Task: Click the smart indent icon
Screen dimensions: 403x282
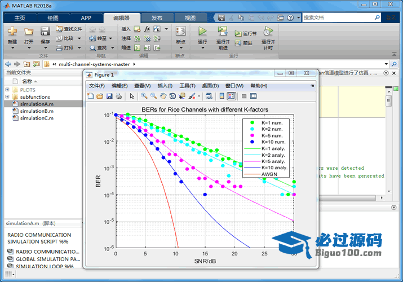Action: pos(138,48)
